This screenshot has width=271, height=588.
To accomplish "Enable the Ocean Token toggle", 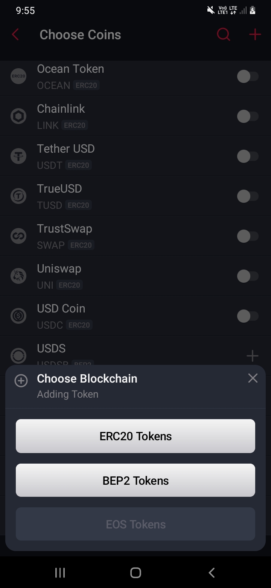I will pos(247,77).
